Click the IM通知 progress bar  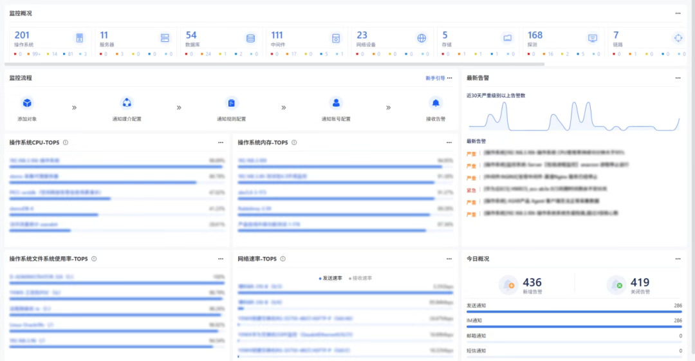point(574,327)
